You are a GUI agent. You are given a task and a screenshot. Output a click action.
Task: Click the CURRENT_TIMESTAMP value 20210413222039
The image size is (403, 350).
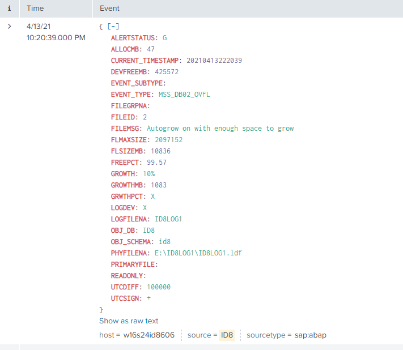coord(214,61)
